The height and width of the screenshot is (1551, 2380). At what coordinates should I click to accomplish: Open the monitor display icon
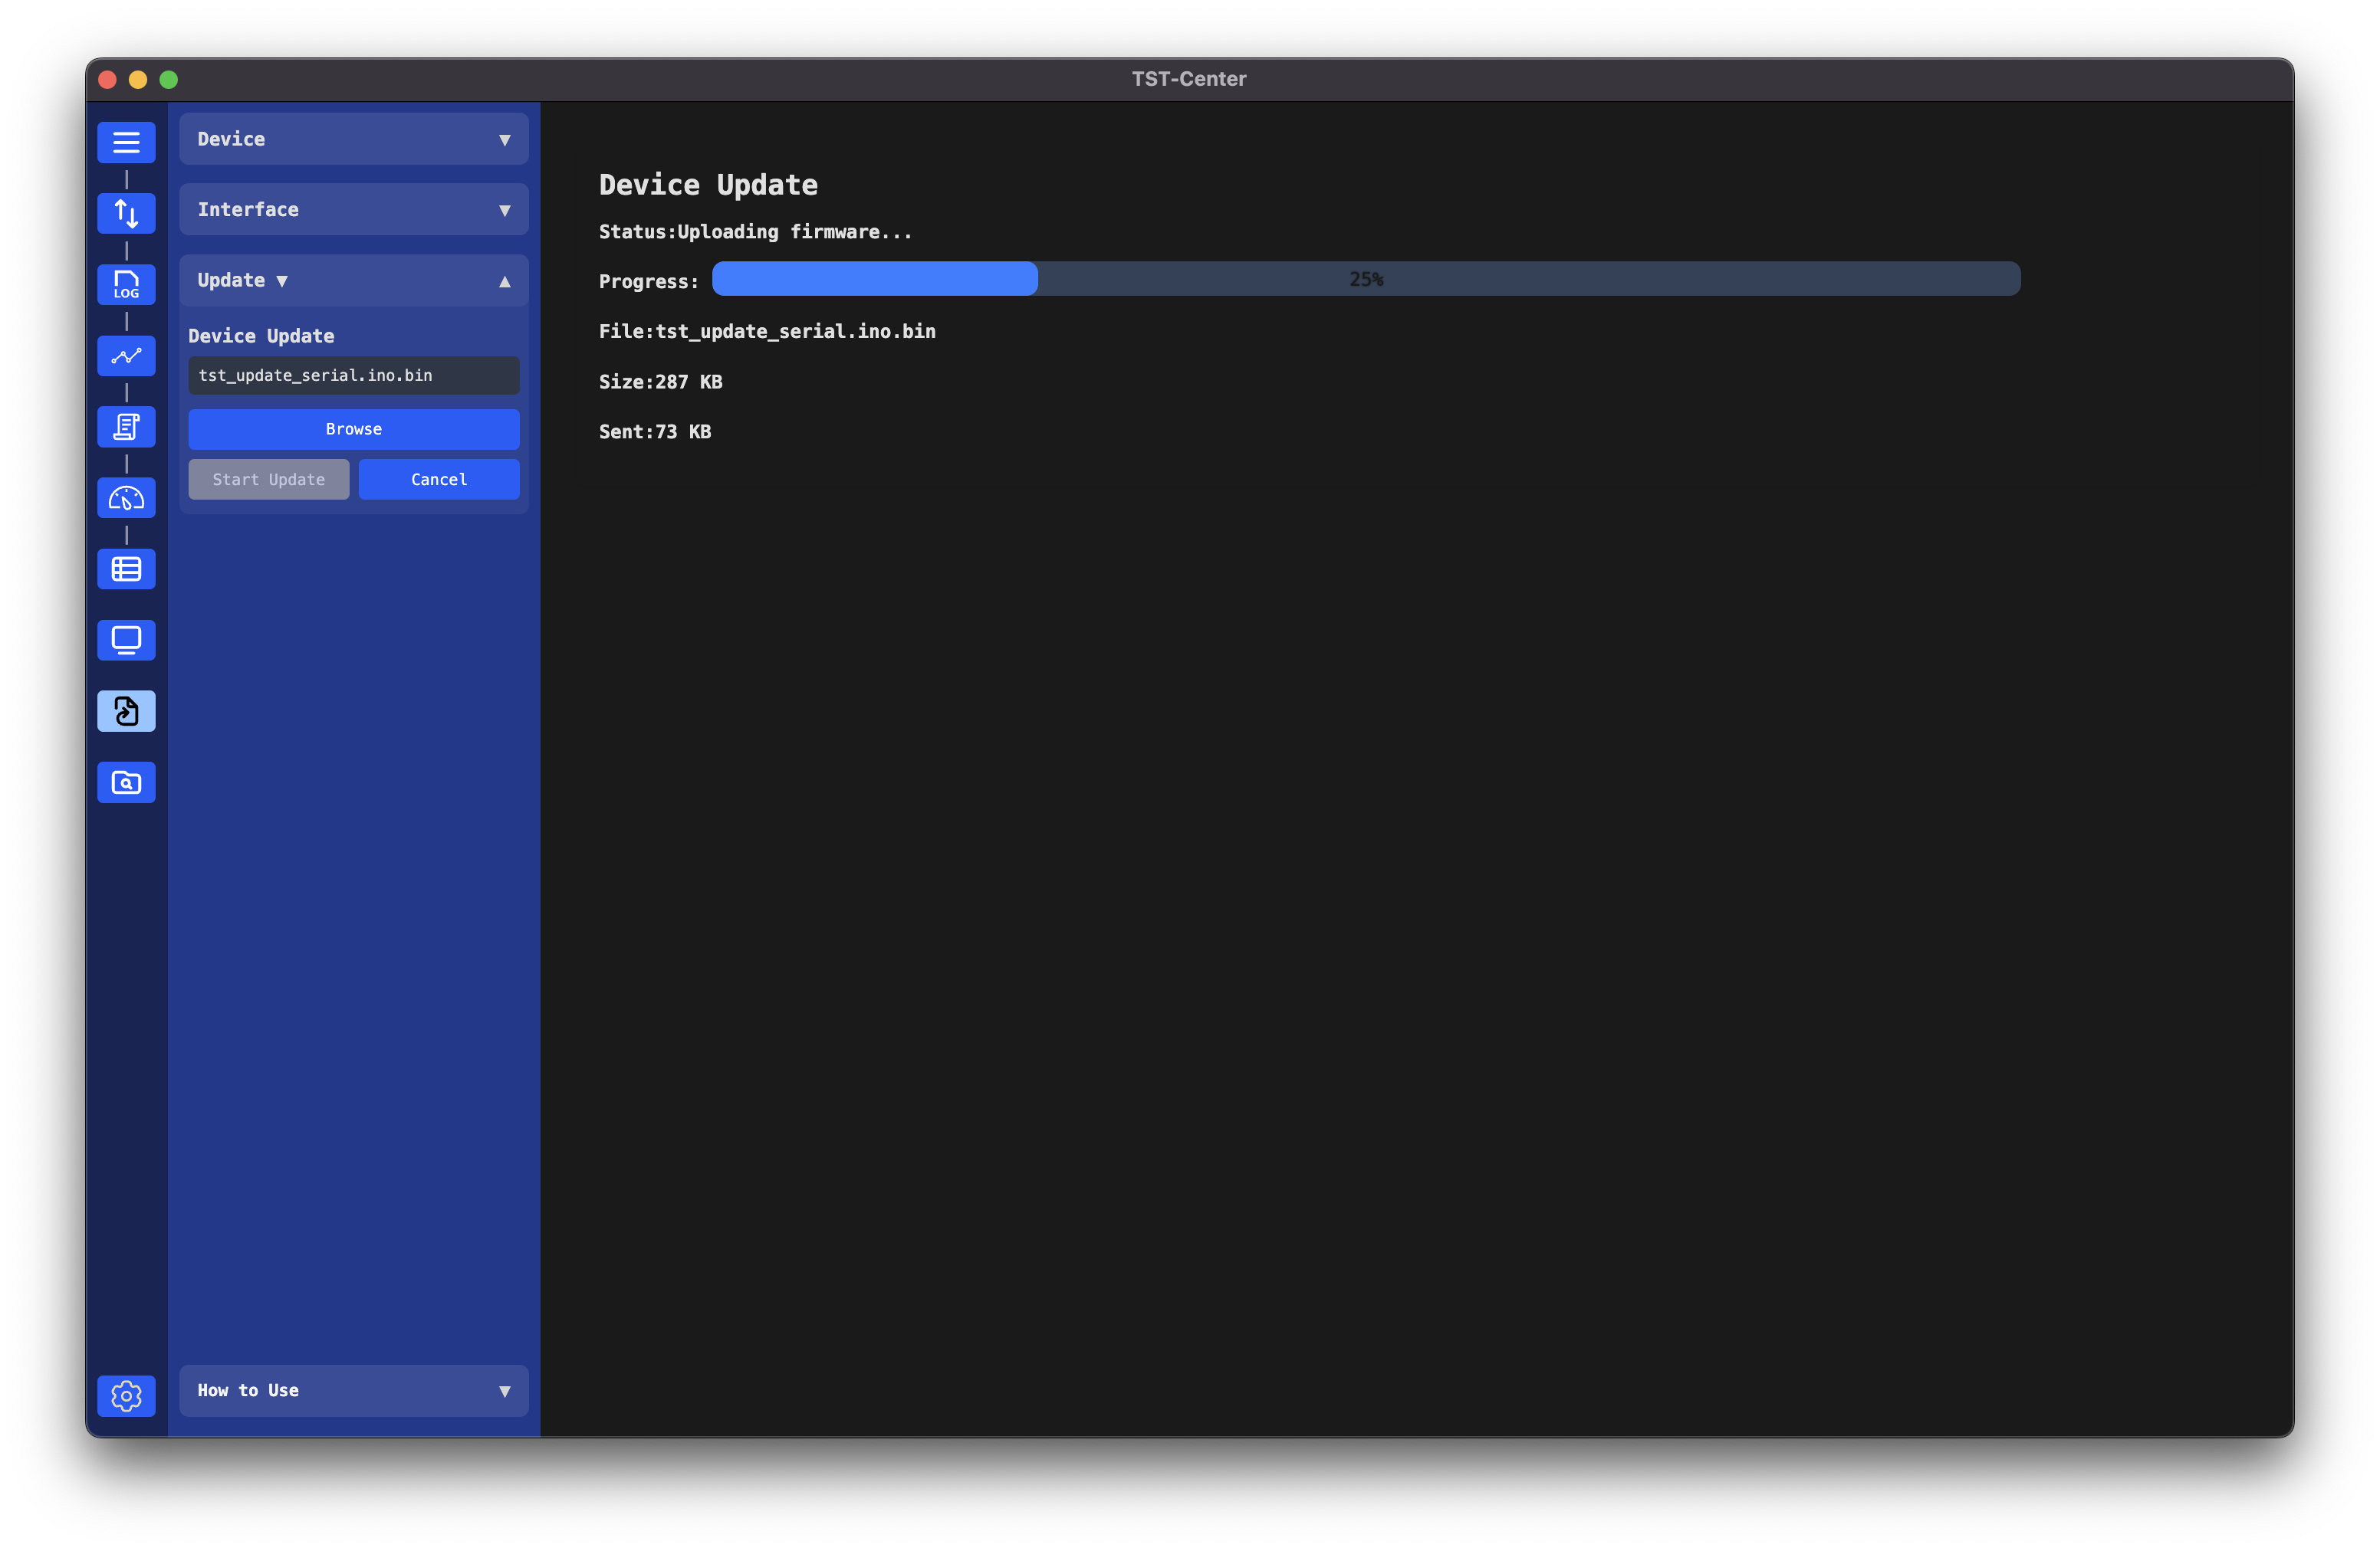click(x=126, y=640)
